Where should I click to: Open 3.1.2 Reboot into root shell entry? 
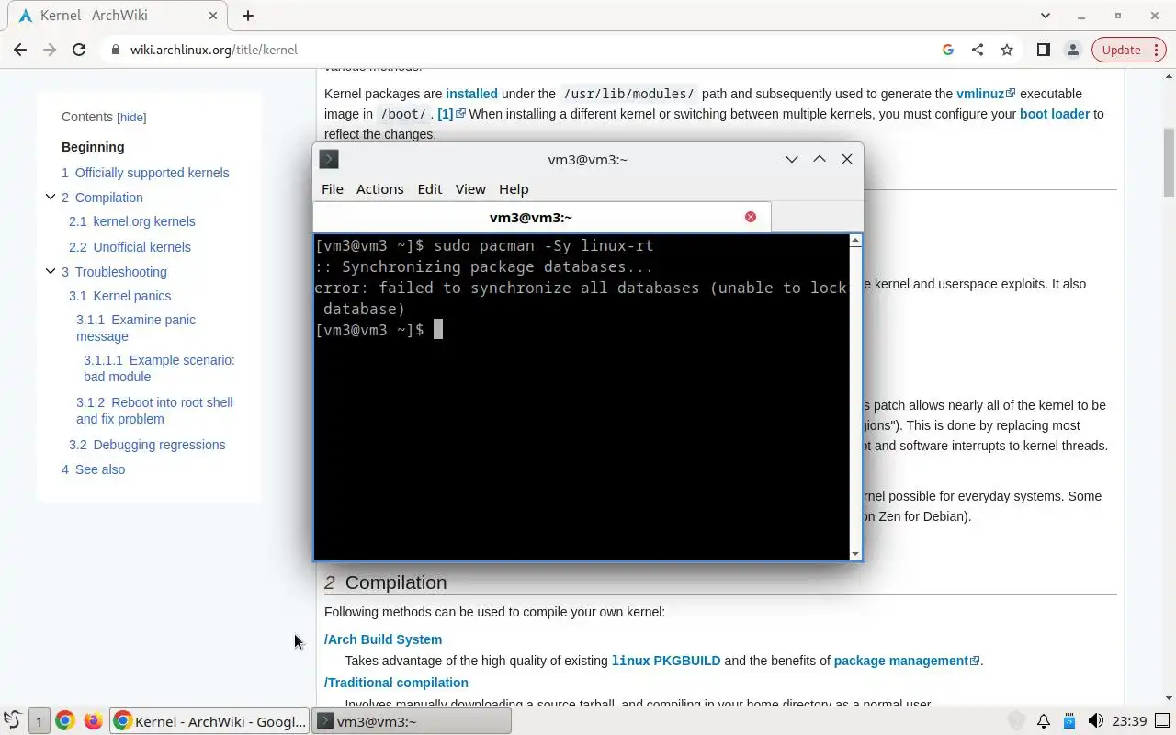[154, 411]
